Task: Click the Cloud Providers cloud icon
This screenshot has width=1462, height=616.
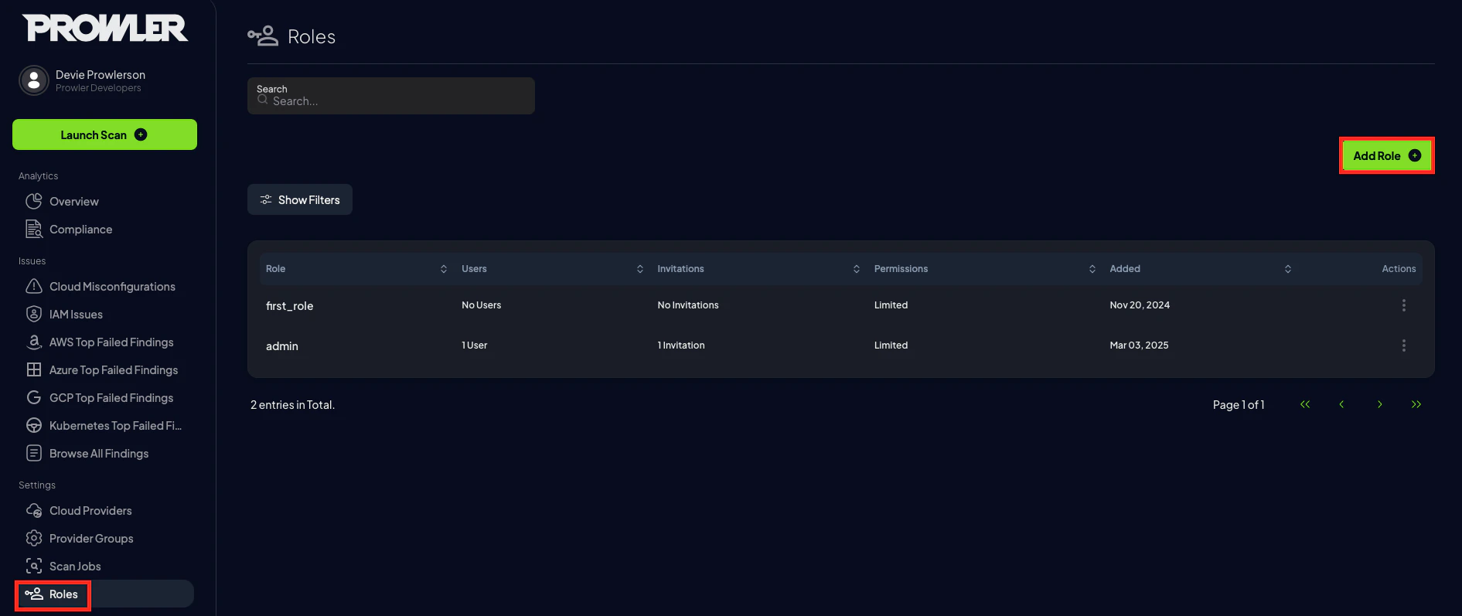Action: tap(34, 510)
